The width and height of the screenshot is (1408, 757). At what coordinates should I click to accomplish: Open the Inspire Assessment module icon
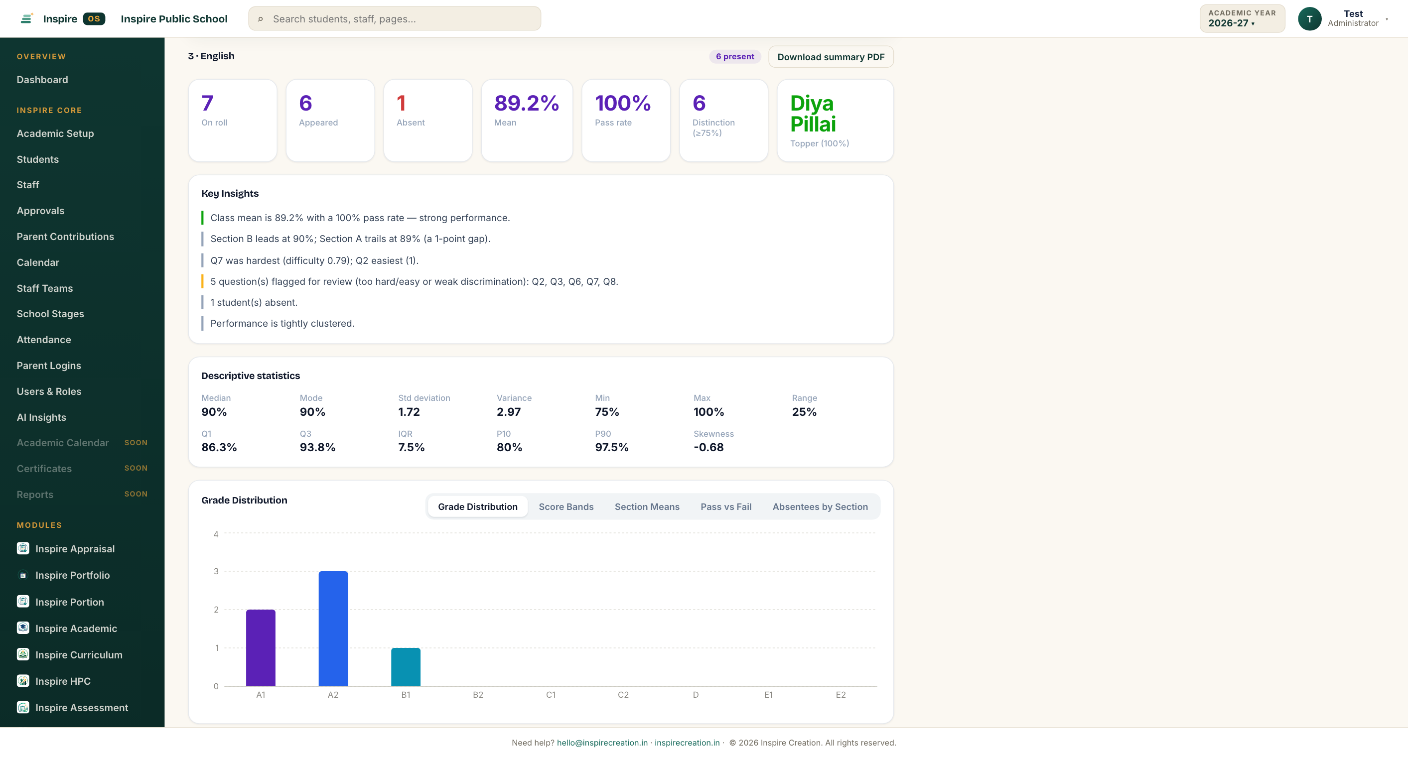point(23,707)
